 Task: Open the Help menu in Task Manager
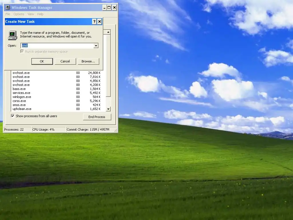[40, 14]
